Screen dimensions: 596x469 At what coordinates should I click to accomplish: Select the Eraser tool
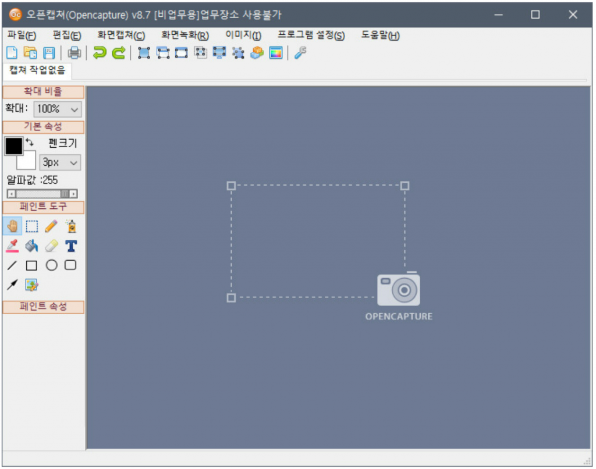[51, 246]
